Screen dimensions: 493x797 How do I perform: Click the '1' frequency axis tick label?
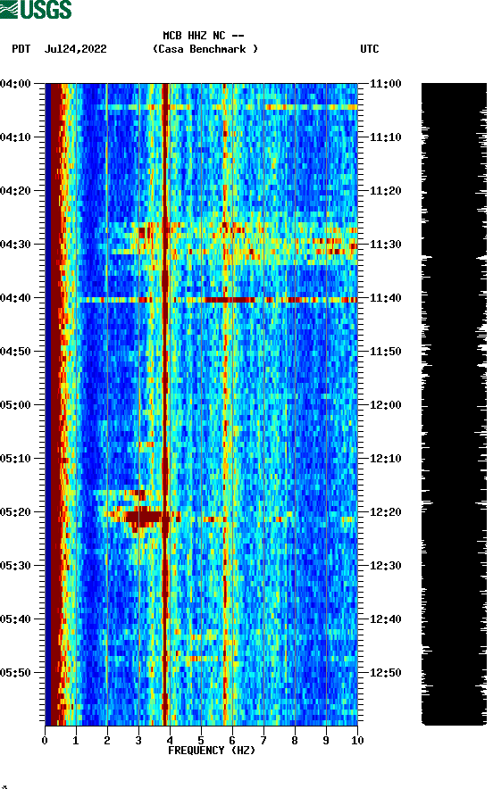coord(76,741)
